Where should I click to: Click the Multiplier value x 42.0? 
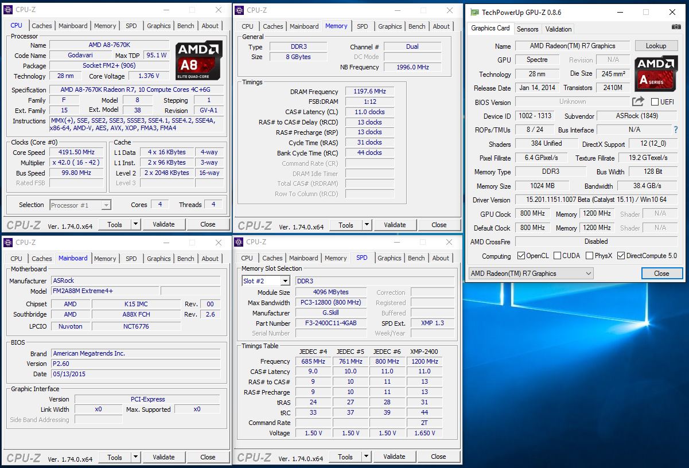click(x=76, y=163)
